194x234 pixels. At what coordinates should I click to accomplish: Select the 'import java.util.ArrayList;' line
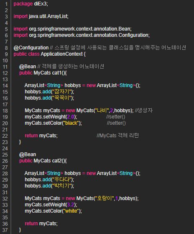[41, 16]
